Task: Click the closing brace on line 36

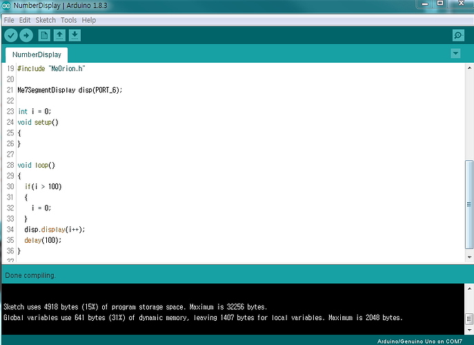Action: pos(19,251)
